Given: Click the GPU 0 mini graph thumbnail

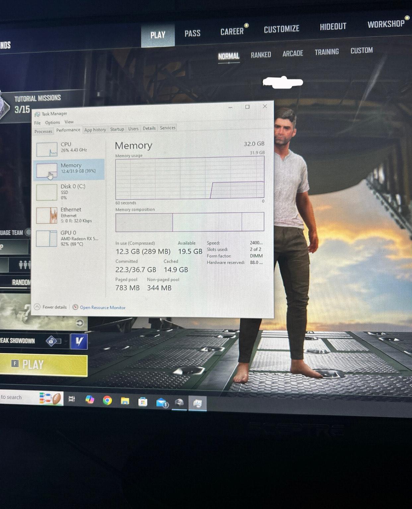Looking at the screenshot, I should click(x=47, y=239).
